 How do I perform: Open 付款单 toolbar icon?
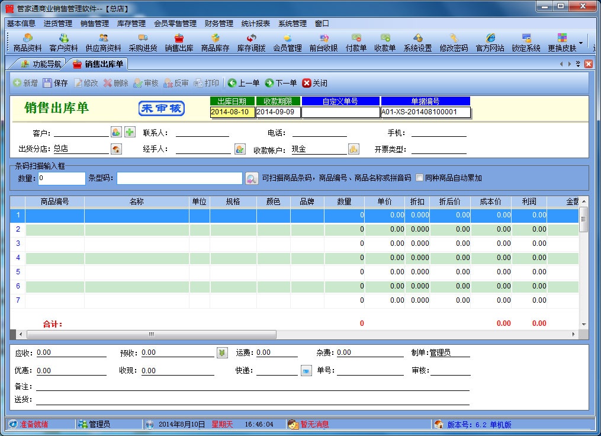point(356,42)
